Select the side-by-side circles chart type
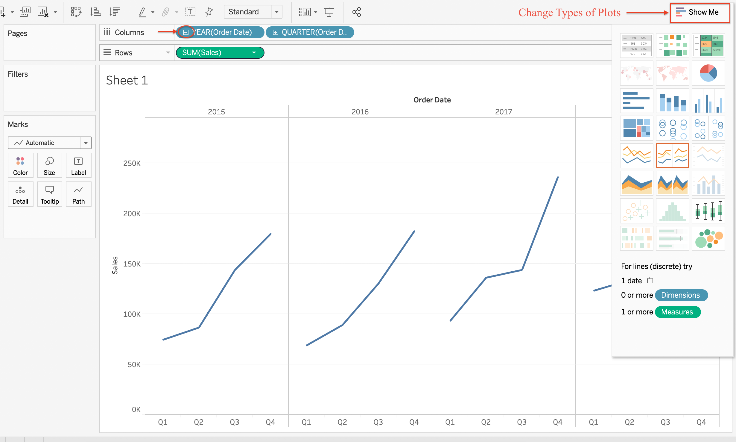This screenshot has width=736, height=442. tap(708, 128)
